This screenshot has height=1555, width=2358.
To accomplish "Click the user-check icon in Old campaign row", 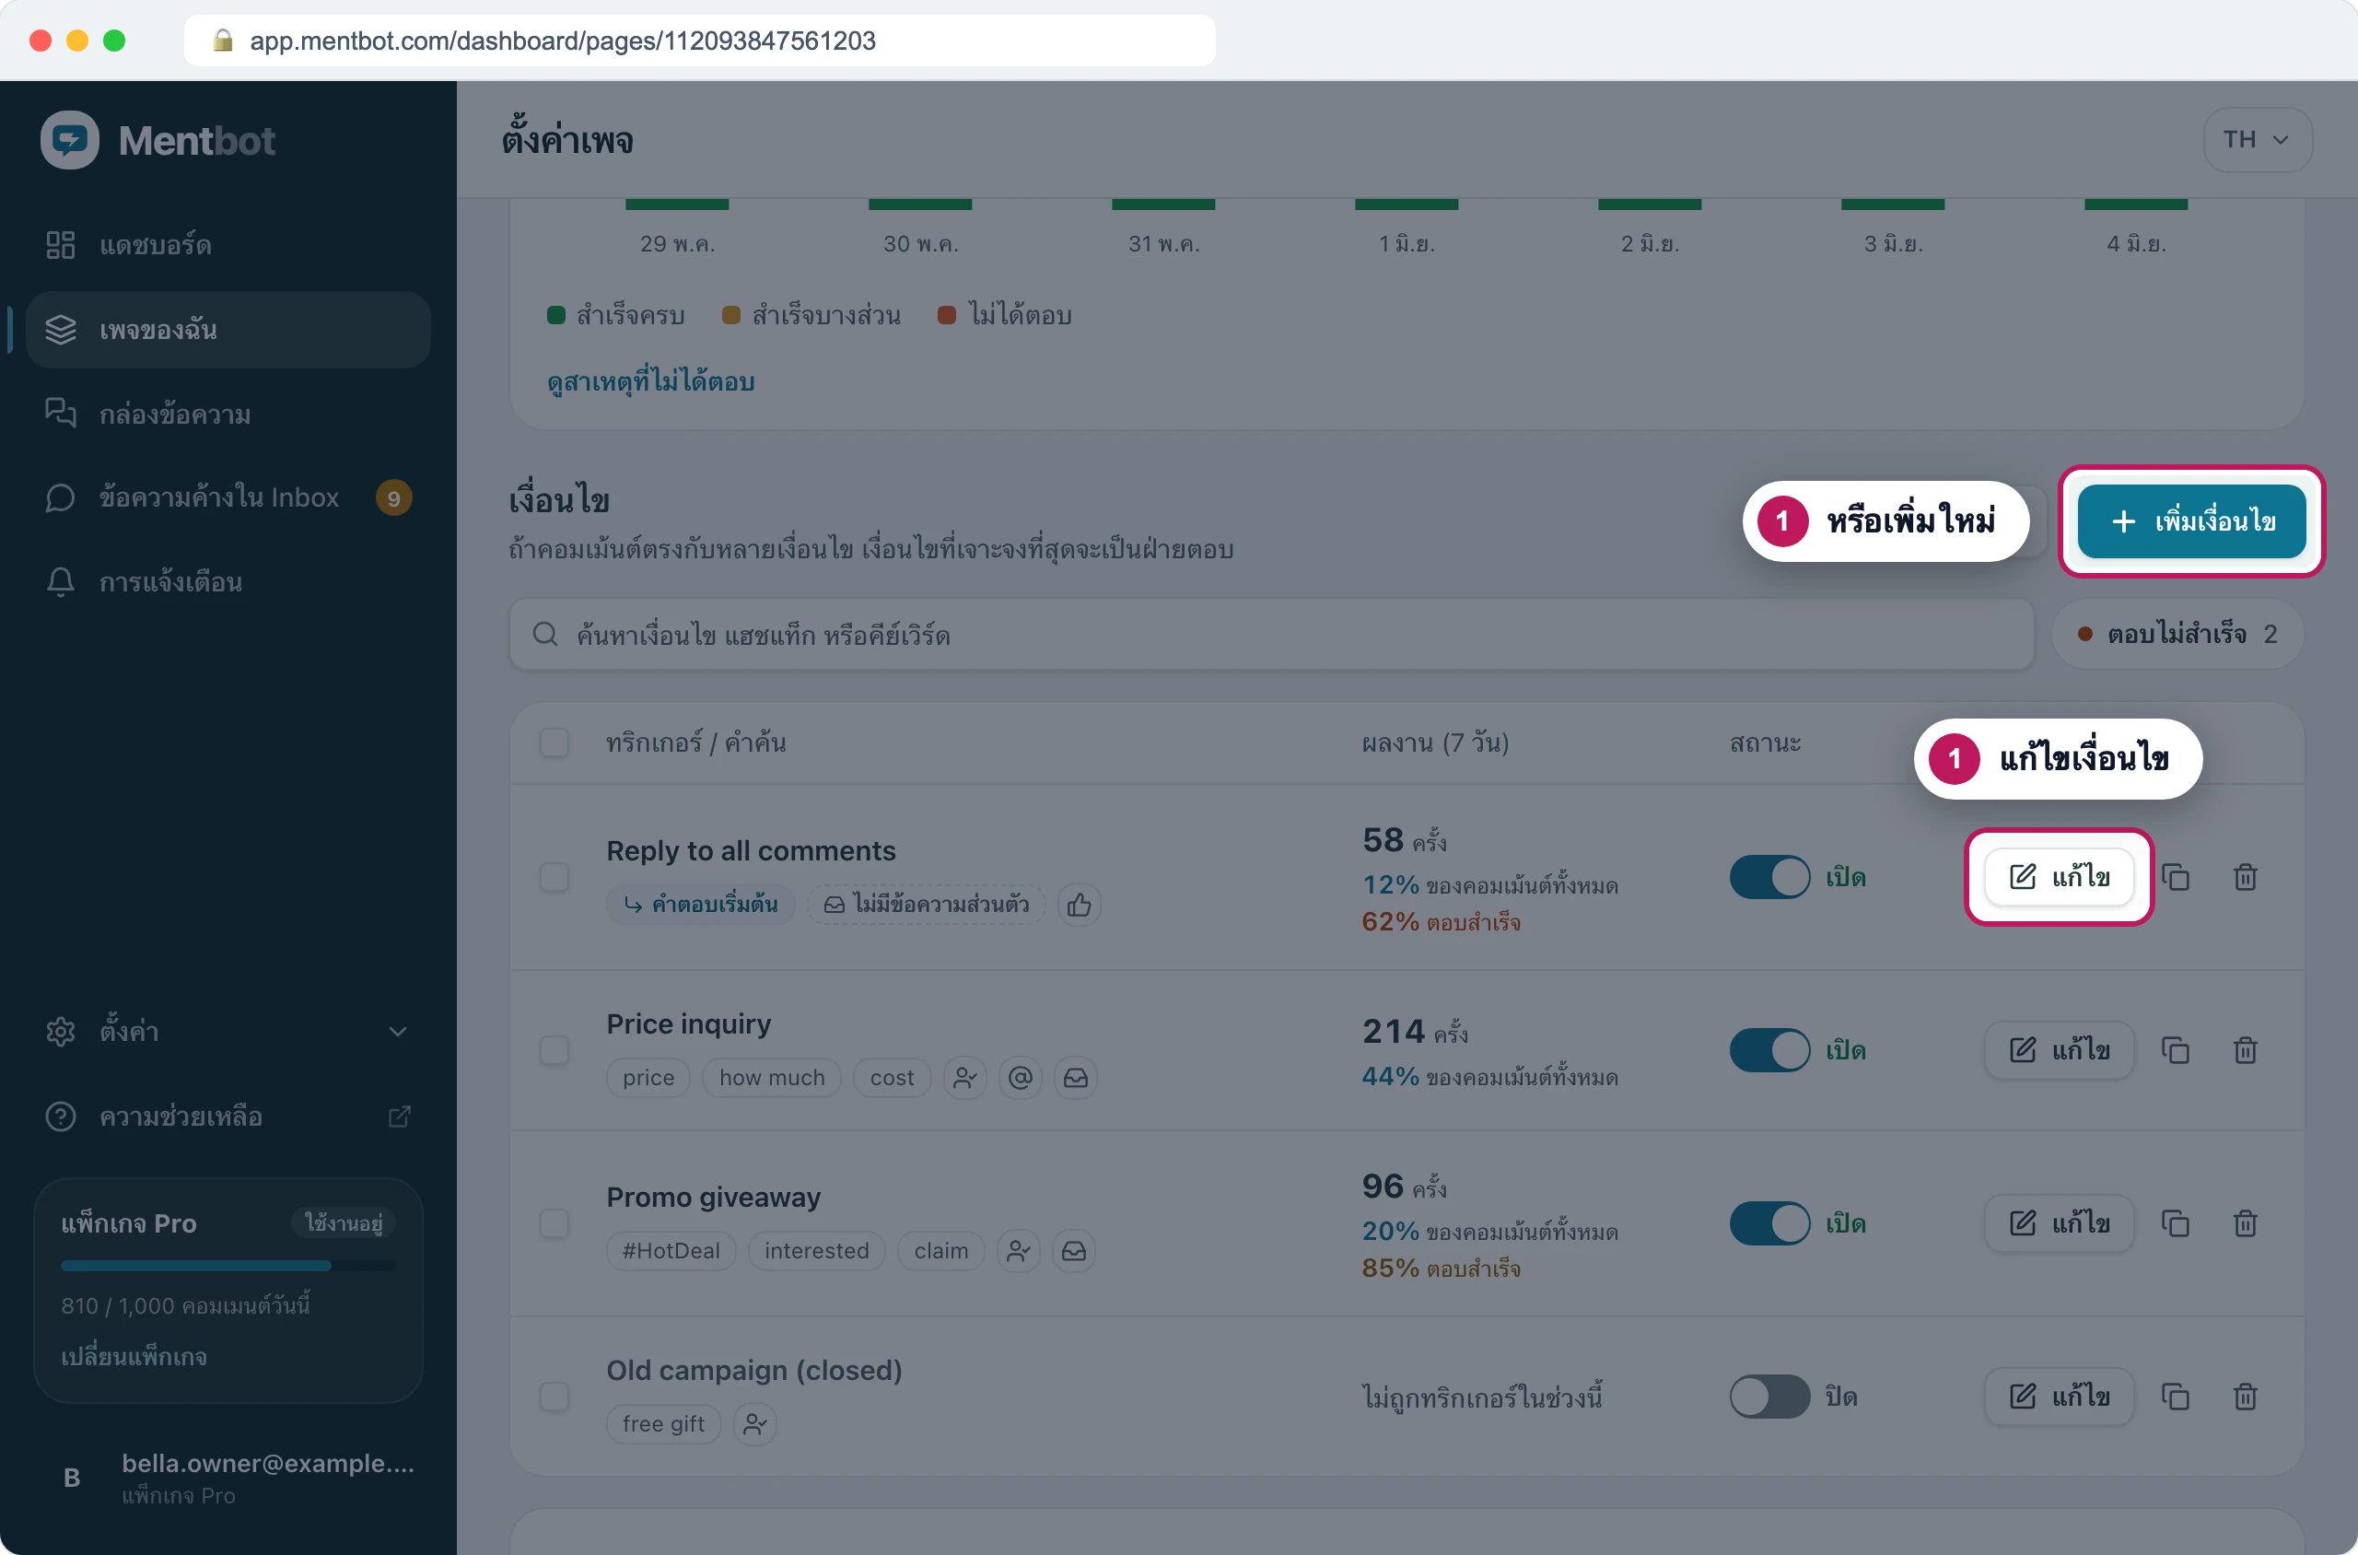I will click(x=754, y=1423).
